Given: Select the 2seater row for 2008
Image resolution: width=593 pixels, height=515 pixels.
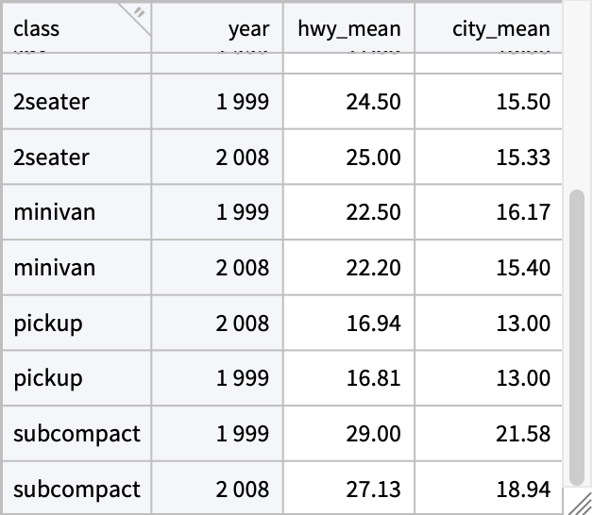Looking at the screenshot, I should pyautogui.click(x=52, y=158).
